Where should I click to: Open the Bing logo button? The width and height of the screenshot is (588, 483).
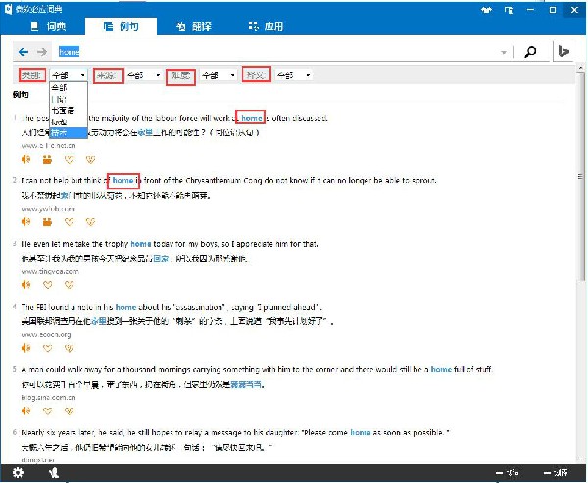[563, 51]
